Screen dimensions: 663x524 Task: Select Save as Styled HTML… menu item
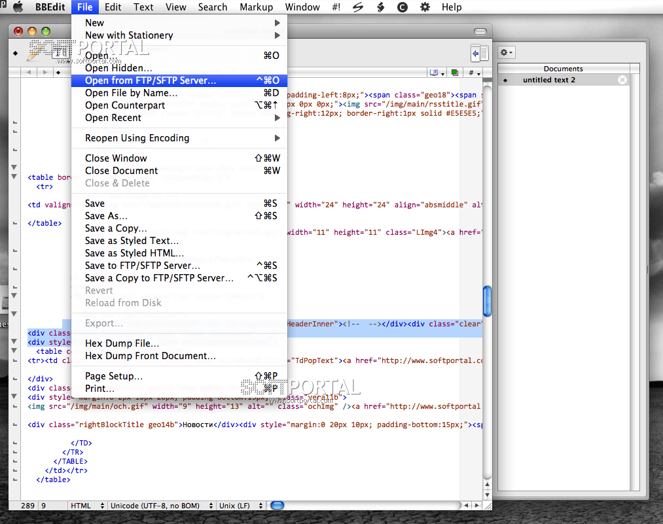(x=134, y=253)
